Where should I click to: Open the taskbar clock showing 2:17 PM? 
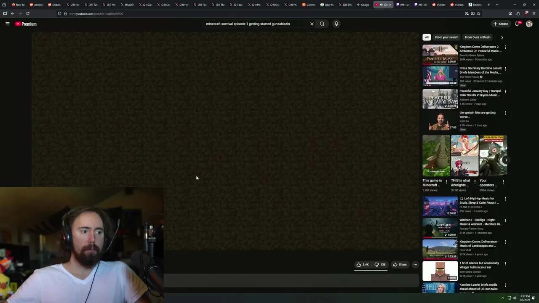(525, 298)
